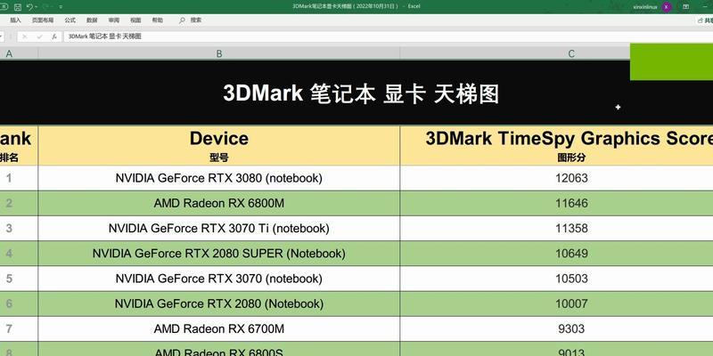Click the confirm checkmark in formula bar

39,36
